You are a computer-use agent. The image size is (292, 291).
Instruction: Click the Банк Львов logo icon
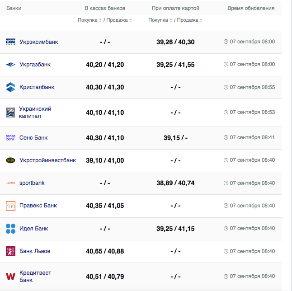(10, 251)
